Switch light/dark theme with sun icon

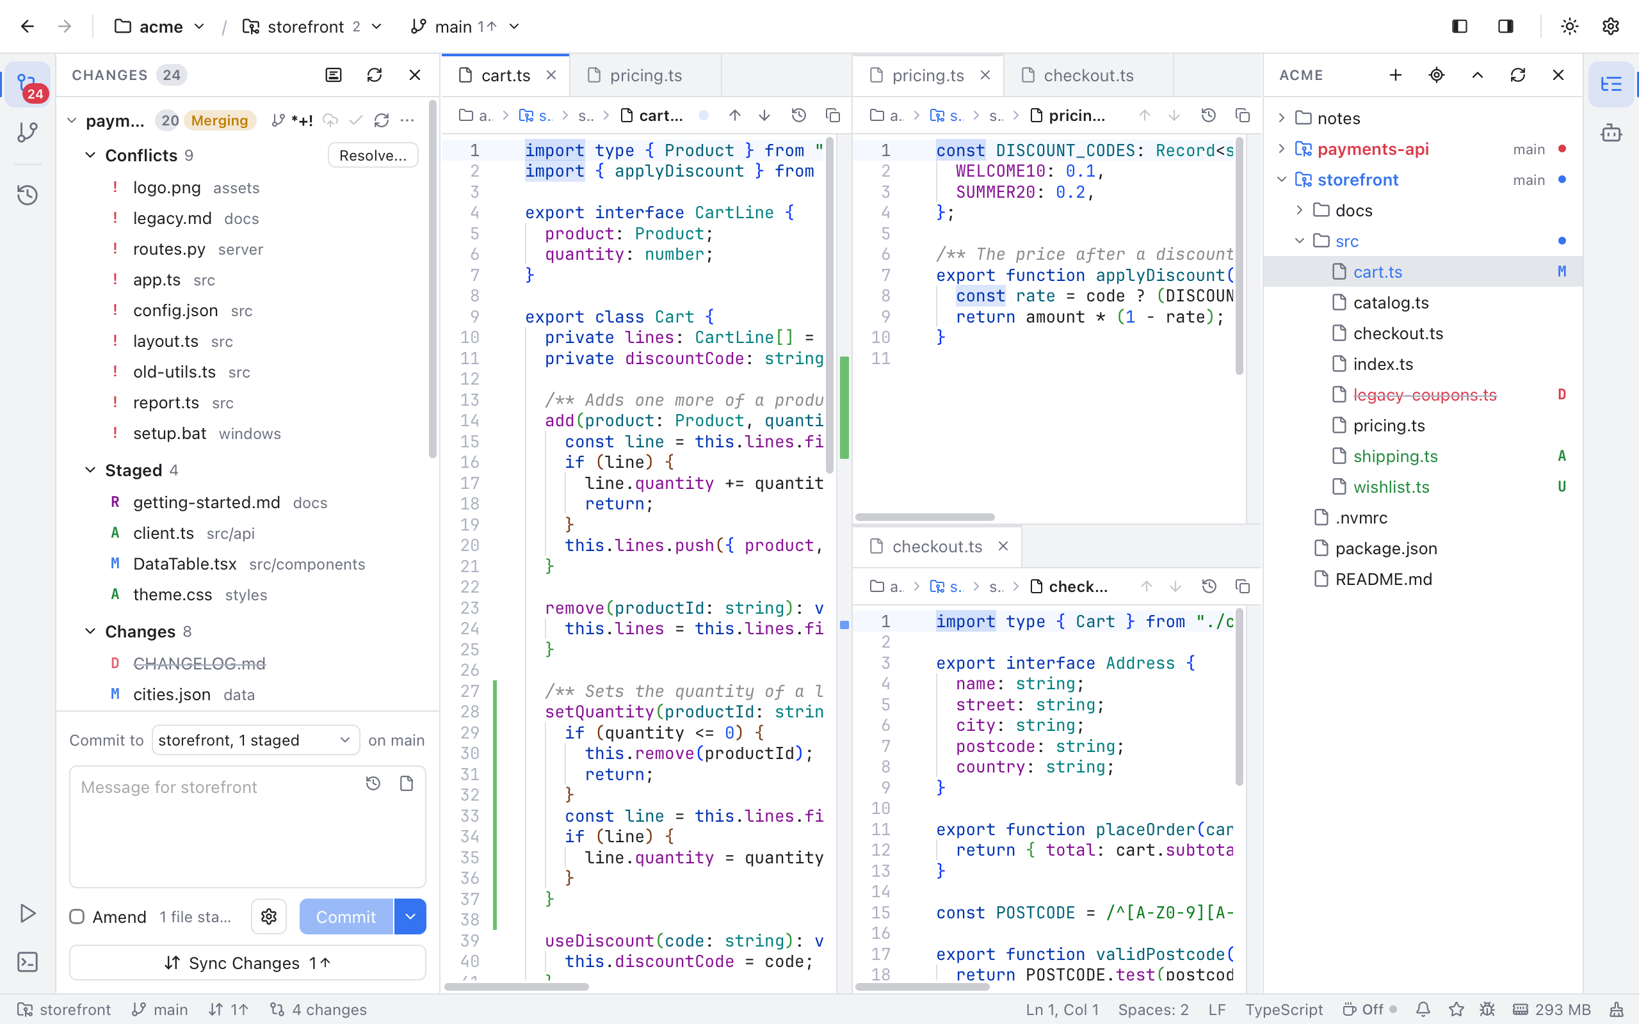click(x=1570, y=26)
